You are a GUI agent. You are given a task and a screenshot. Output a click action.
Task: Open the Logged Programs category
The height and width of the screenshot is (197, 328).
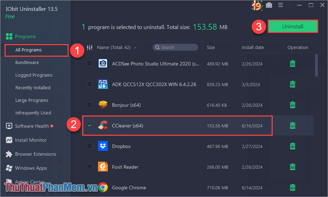click(x=34, y=75)
